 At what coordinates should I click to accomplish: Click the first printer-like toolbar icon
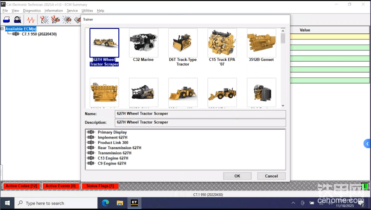point(6,20)
